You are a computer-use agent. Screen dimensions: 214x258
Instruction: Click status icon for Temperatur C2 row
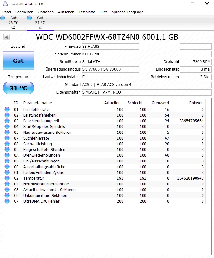7,178
